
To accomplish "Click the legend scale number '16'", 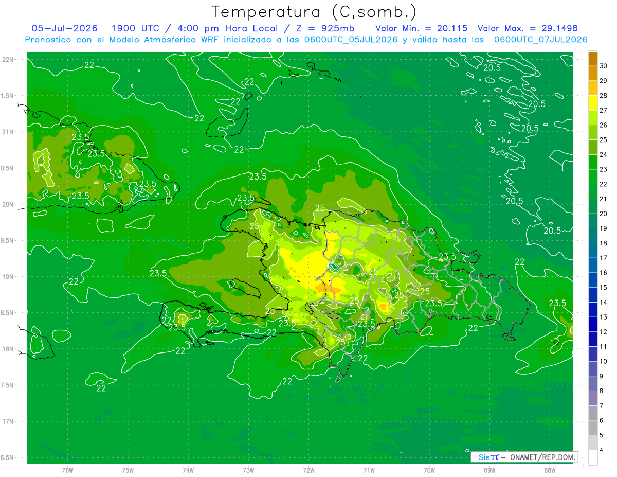I will [x=604, y=273].
